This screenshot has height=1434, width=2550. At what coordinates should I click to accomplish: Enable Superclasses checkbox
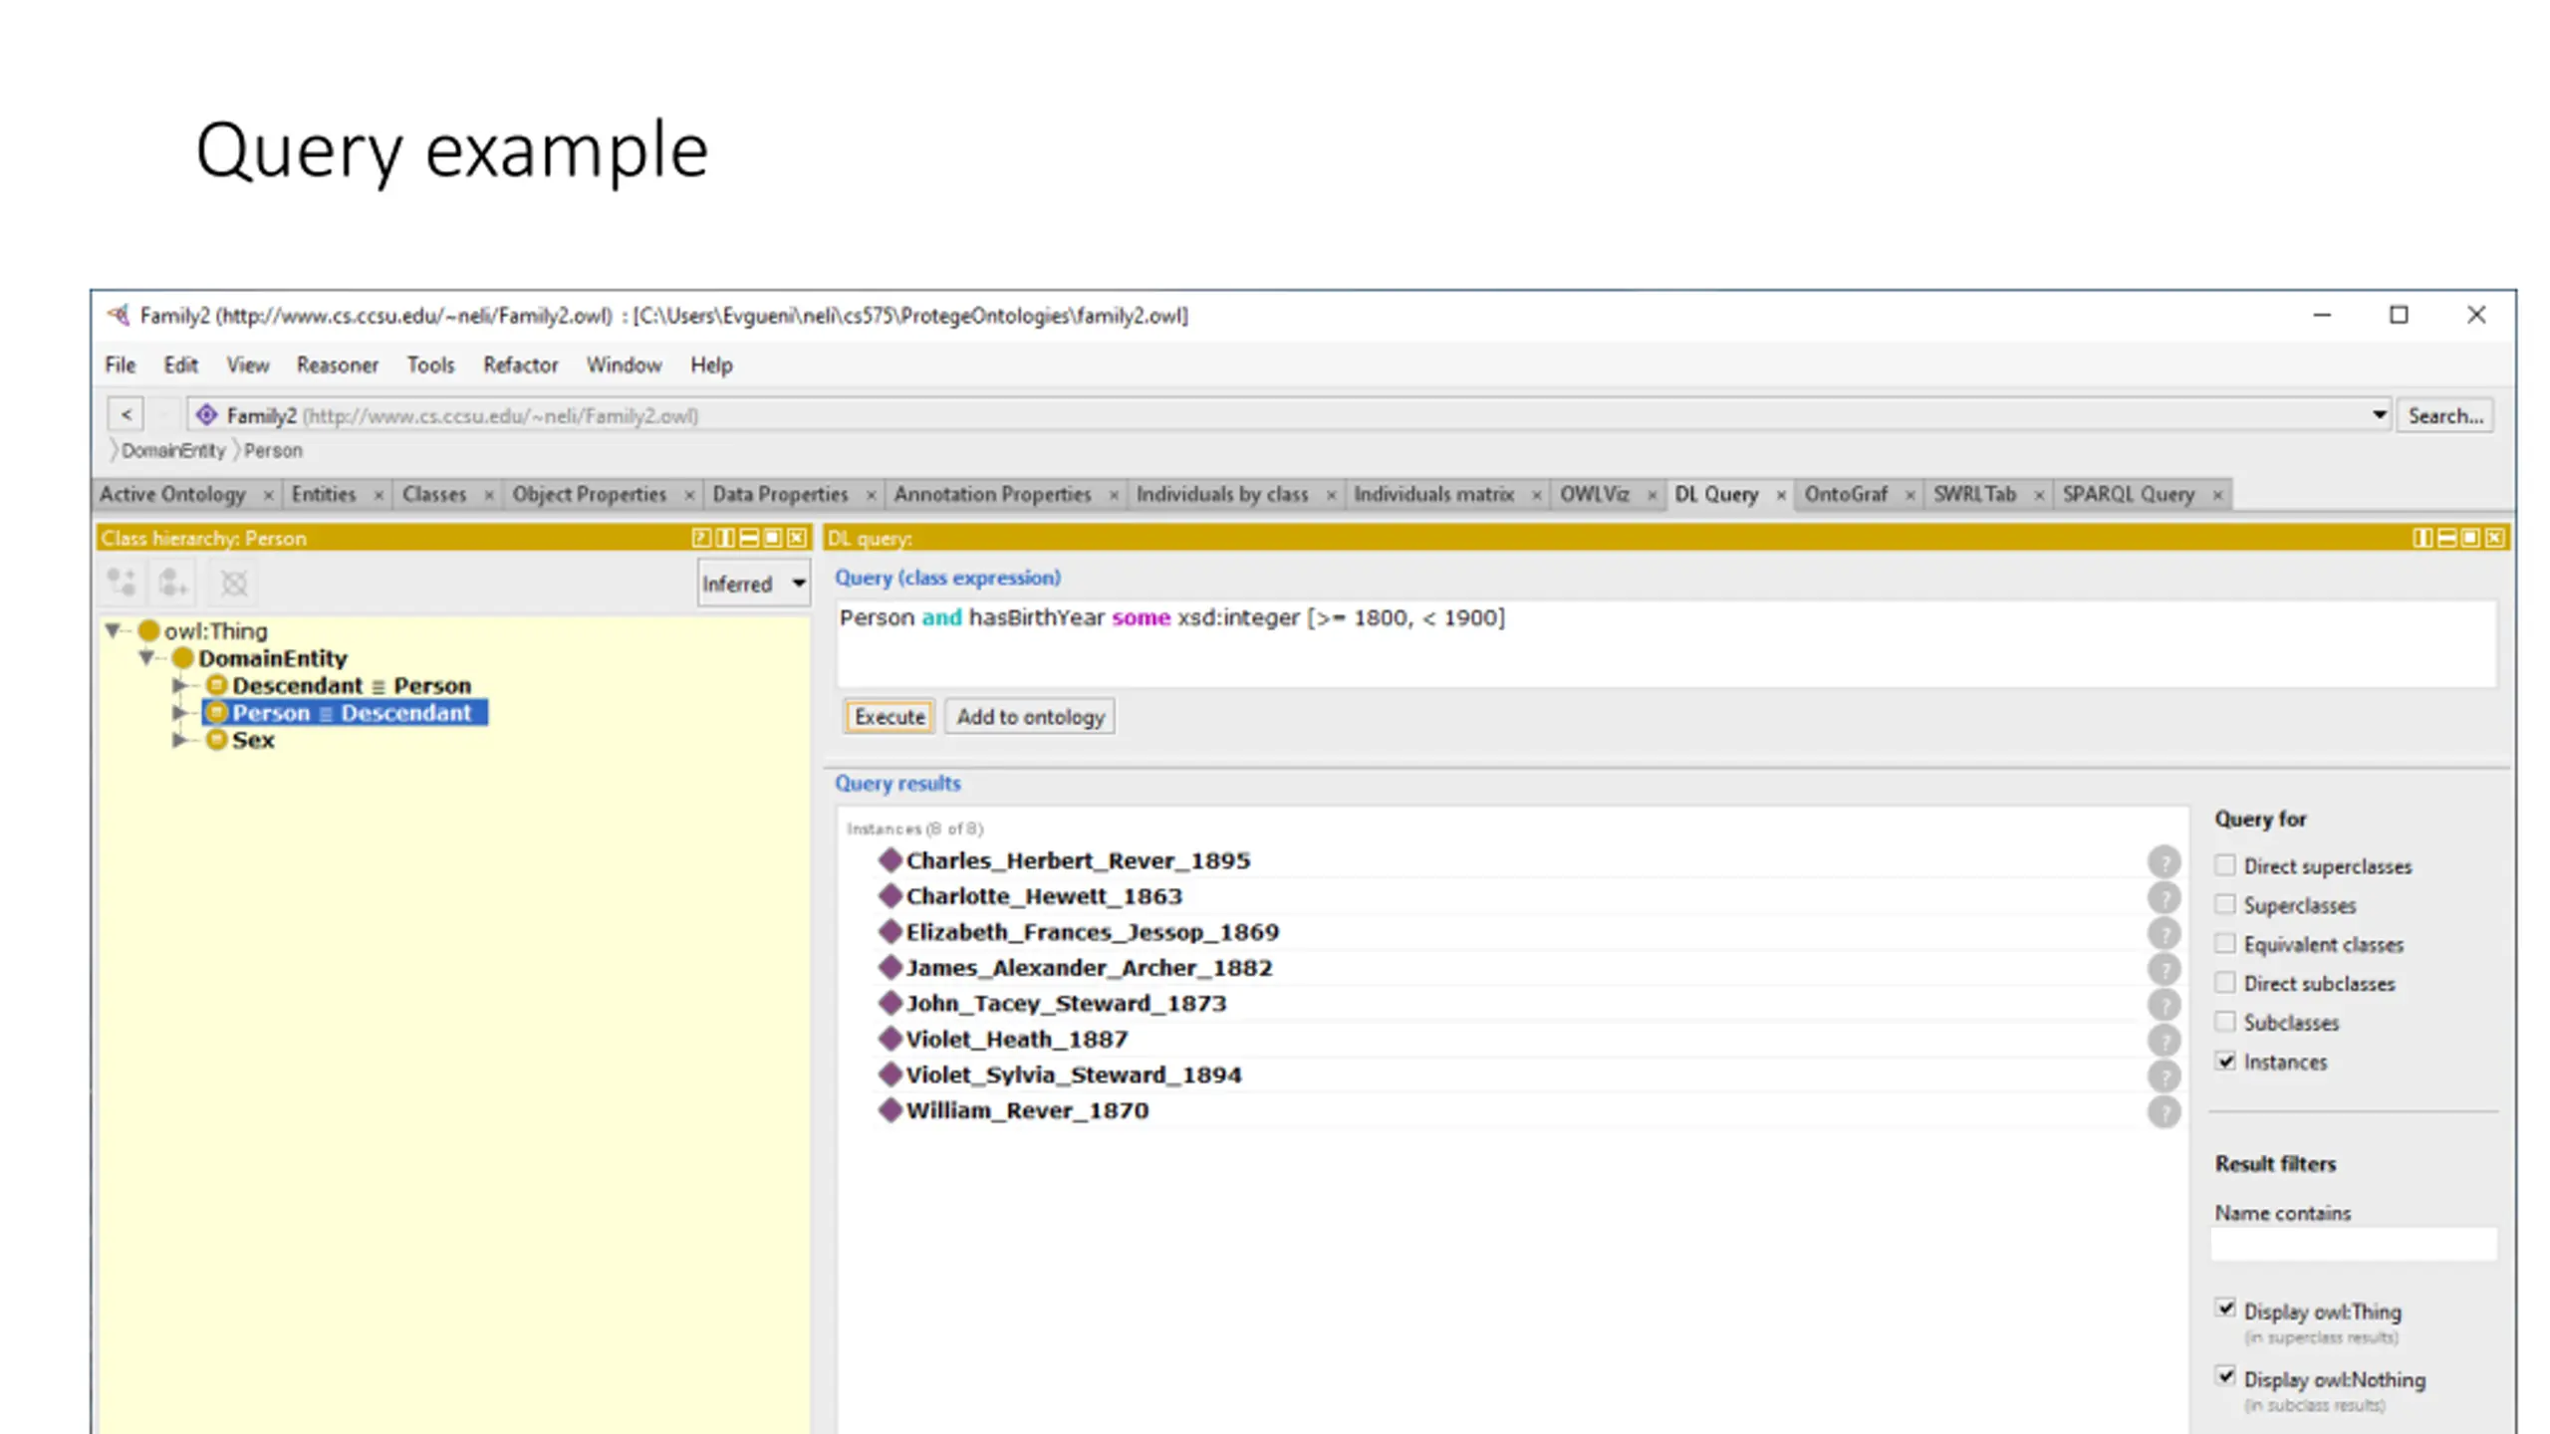[x=2225, y=904]
